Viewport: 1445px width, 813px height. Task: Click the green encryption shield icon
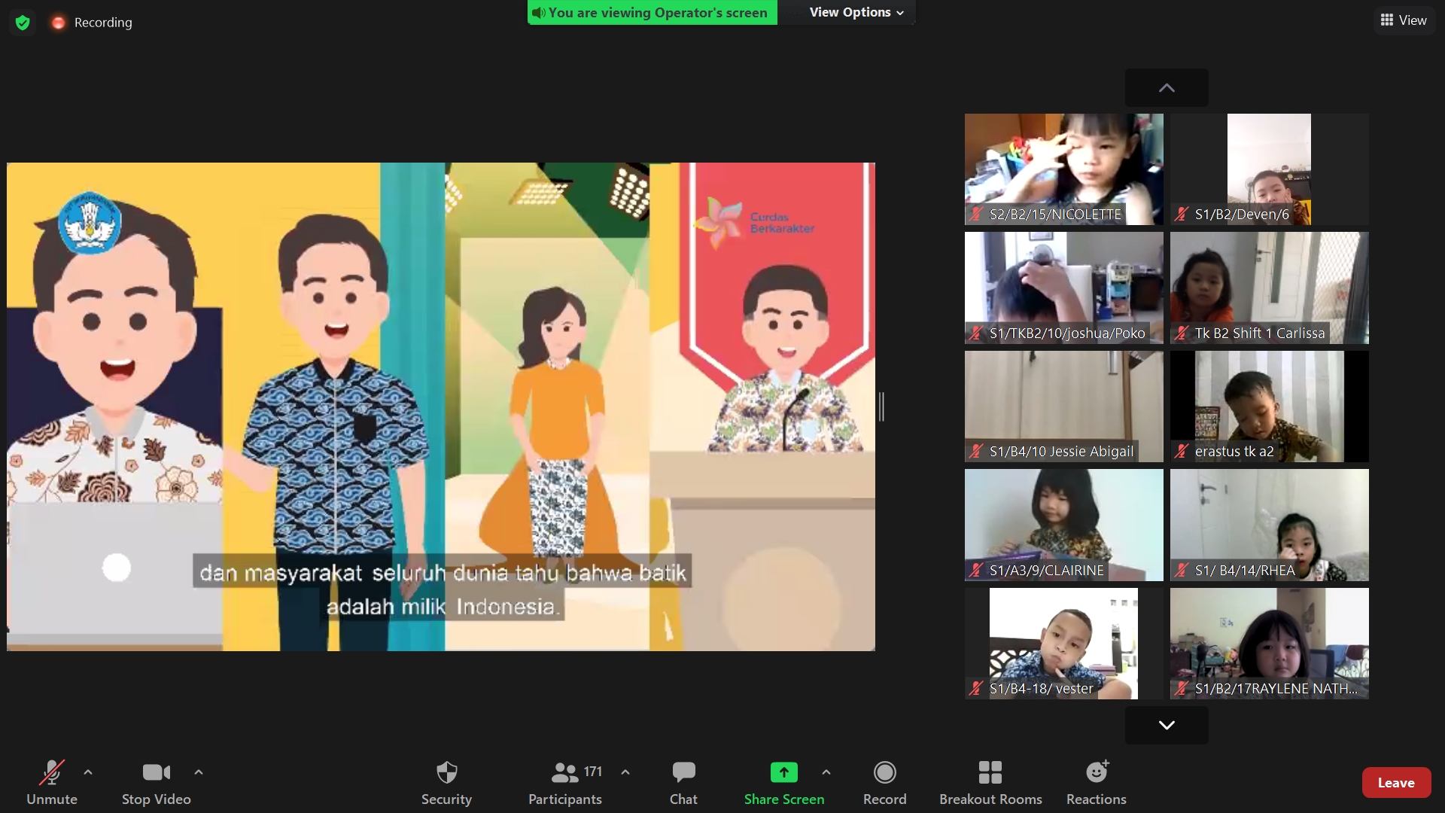23,23
